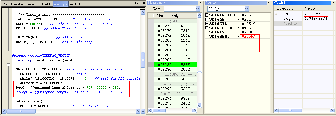
Task: Expand the SD16INCTL0 register
Action: pyautogui.click(x=207, y=15)
